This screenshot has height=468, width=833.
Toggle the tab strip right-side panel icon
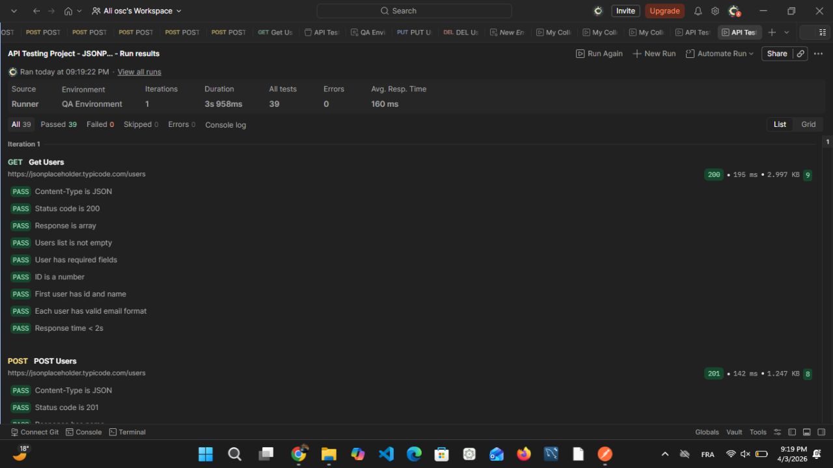(823, 33)
